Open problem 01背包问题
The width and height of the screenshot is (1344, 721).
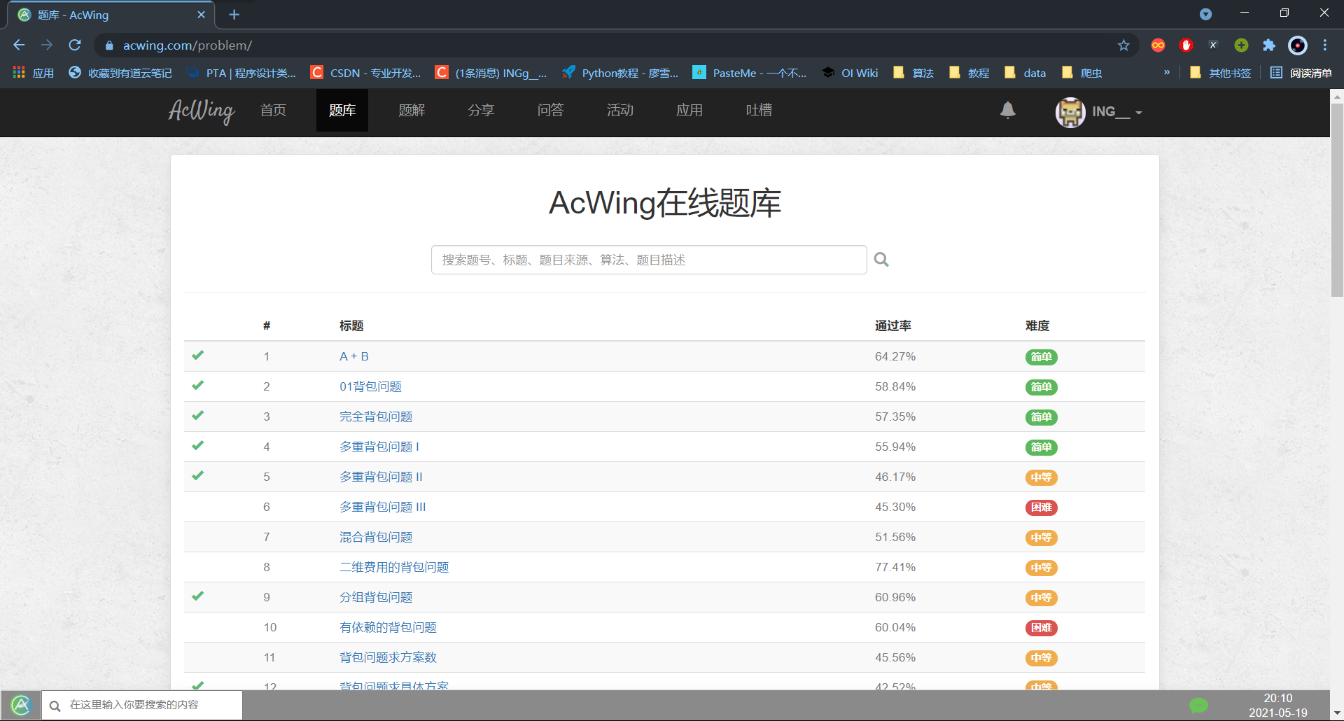[x=370, y=386]
